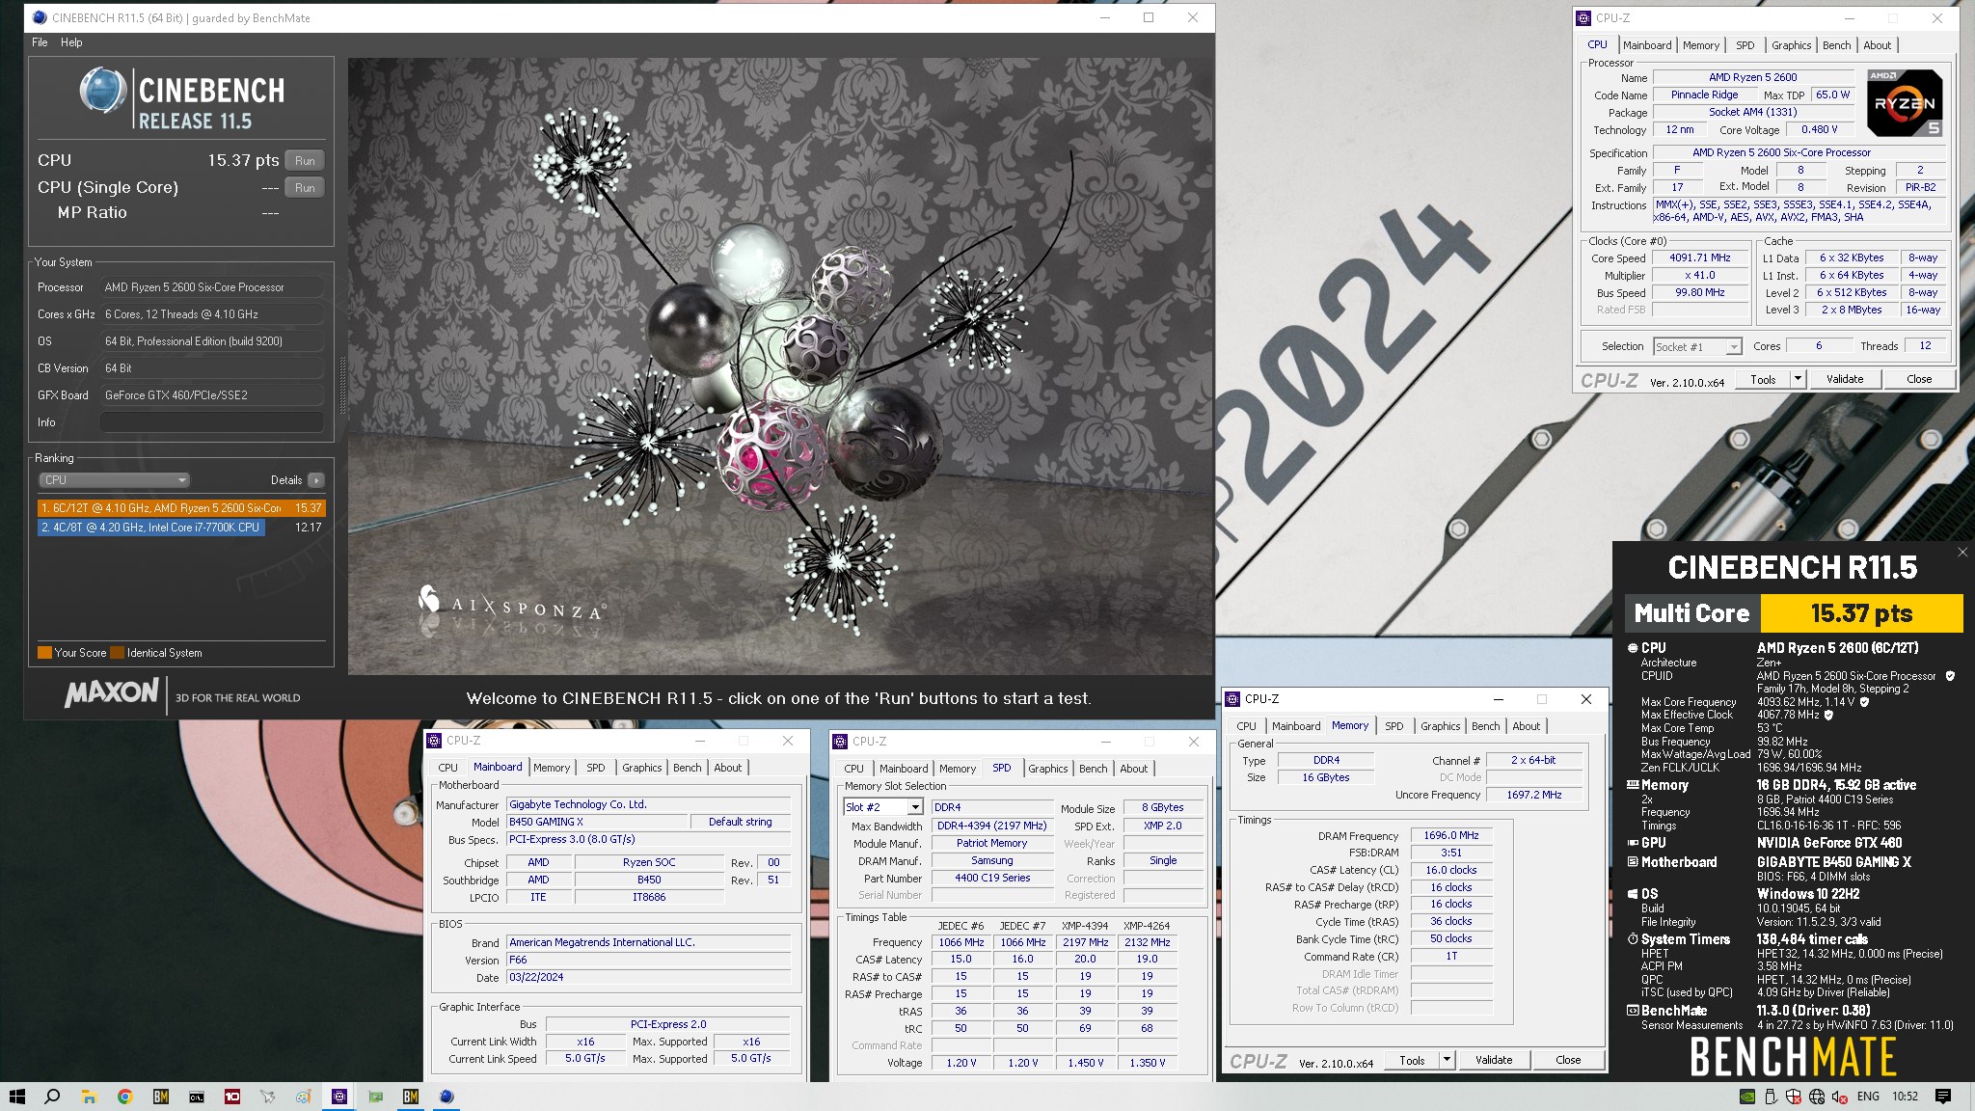
Task: Open NVIDIA tray icon
Action: 1747,1097
